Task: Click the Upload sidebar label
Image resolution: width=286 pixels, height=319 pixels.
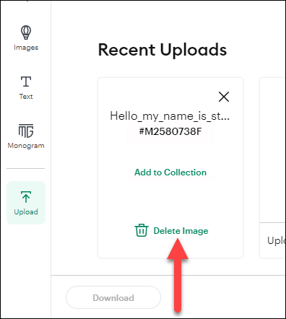Action: [x=26, y=211]
